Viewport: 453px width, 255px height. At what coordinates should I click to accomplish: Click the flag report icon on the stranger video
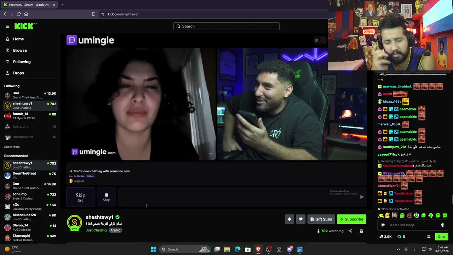point(210,155)
